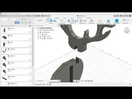Open the ENSAMBLAR dropdown menu

(83, 23)
